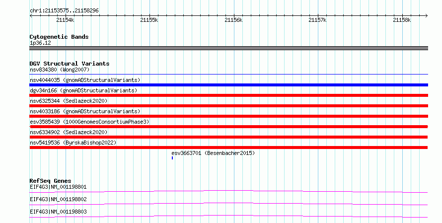This screenshot has width=442, height=223.
Task: Open variant nsv4044035 gnomAD label
Action: [85, 80]
